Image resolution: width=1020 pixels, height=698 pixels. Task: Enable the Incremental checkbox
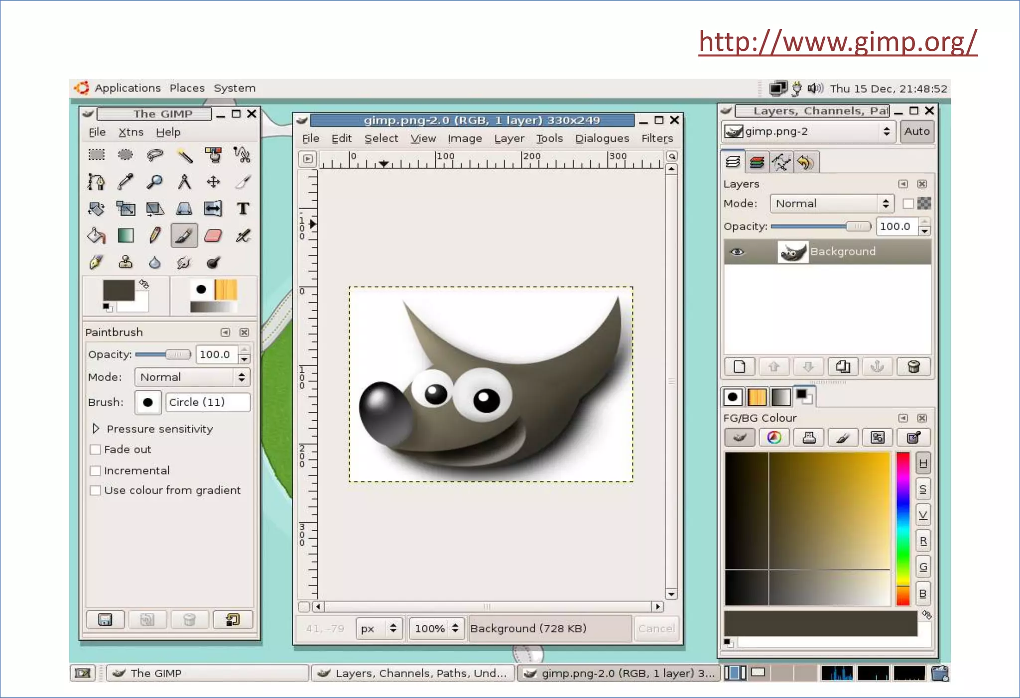click(x=96, y=470)
